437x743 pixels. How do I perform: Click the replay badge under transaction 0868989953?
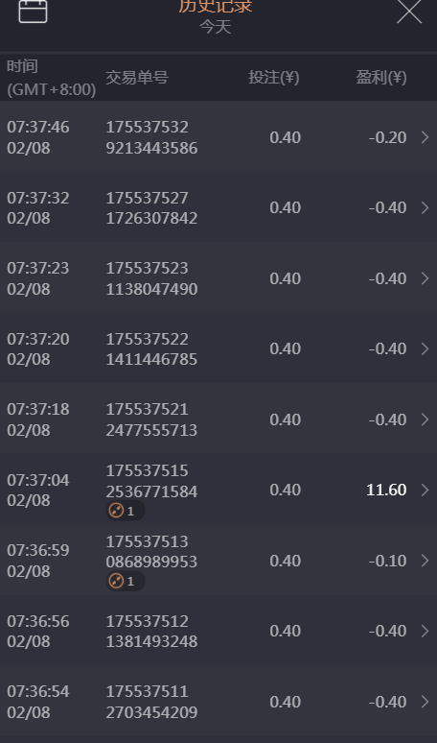126,581
